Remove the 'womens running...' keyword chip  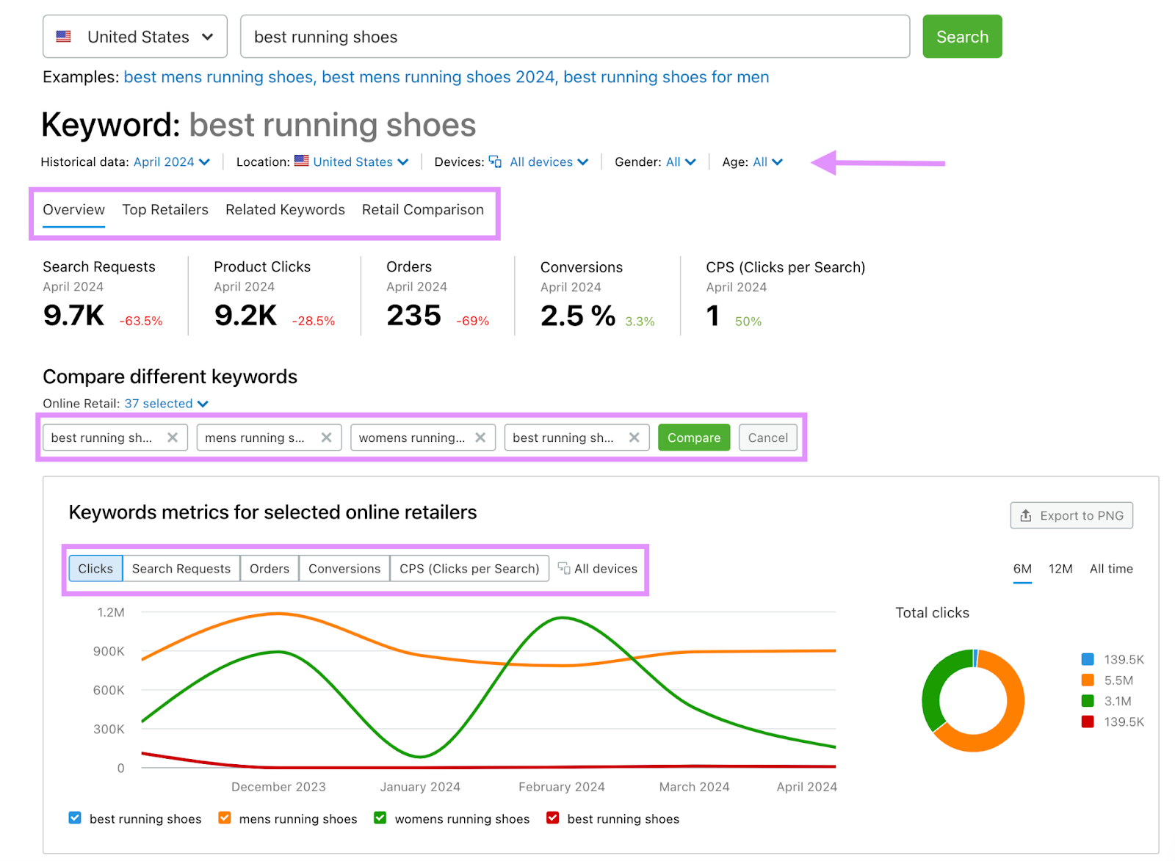[480, 437]
